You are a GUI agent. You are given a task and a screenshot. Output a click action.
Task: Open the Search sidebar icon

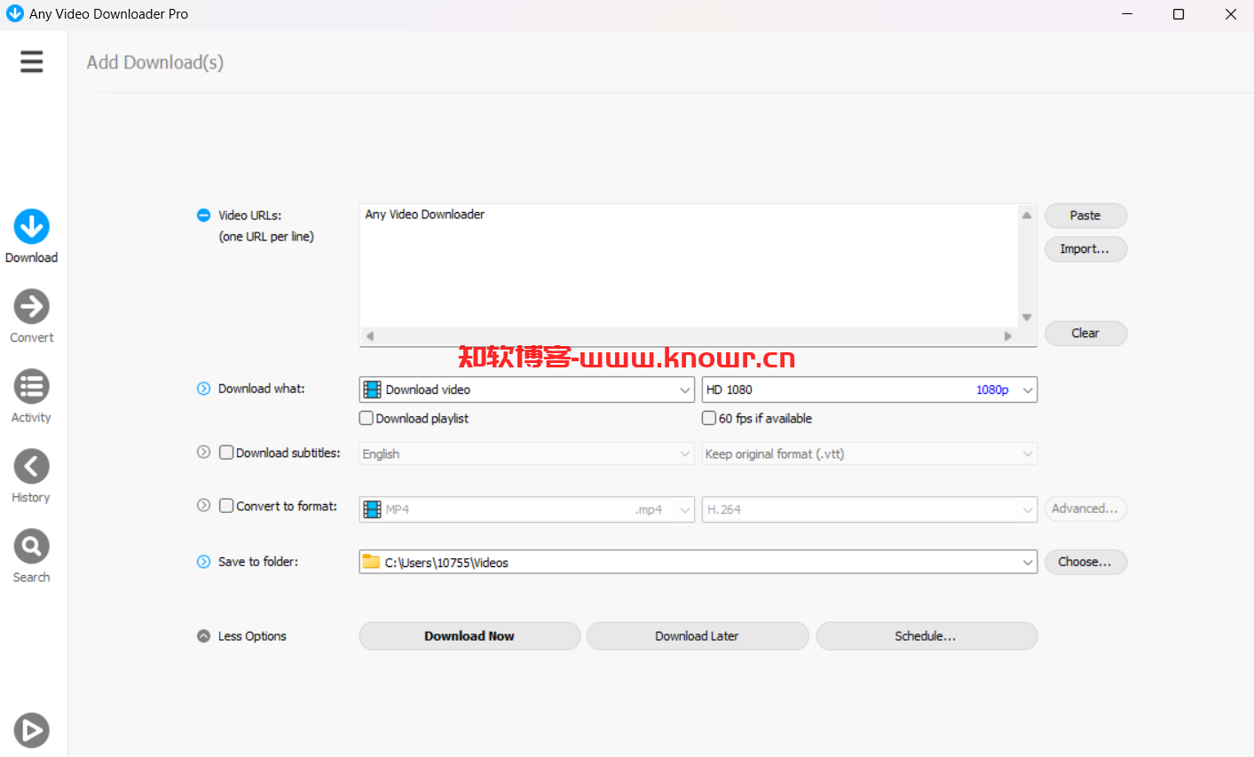tap(31, 547)
